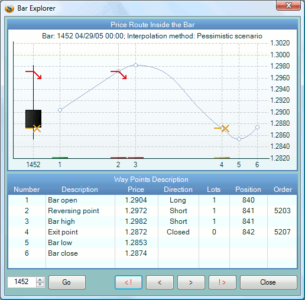The width and height of the screenshot is (305, 300).
Task: Click the bar number input field showing 1452
Action: pos(22,282)
